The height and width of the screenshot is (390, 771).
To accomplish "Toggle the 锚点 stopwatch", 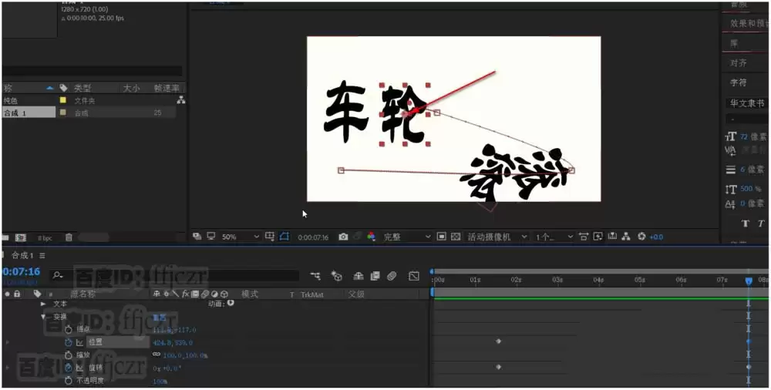I will click(69, 330).
